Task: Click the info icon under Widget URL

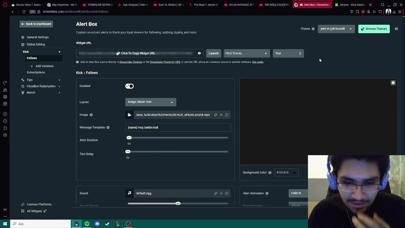Action: (x=78, y=62)
